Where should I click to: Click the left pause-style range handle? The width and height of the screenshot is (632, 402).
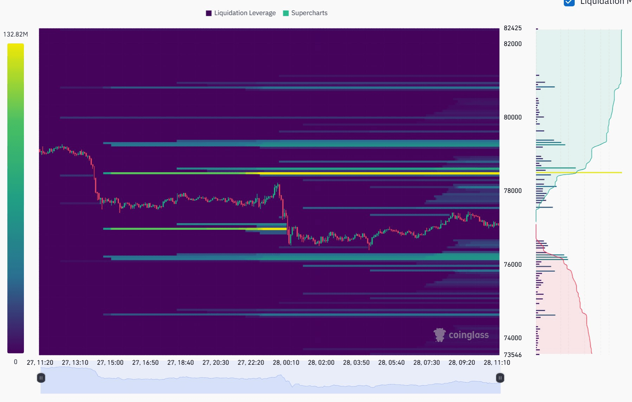(x=41, y=378)
